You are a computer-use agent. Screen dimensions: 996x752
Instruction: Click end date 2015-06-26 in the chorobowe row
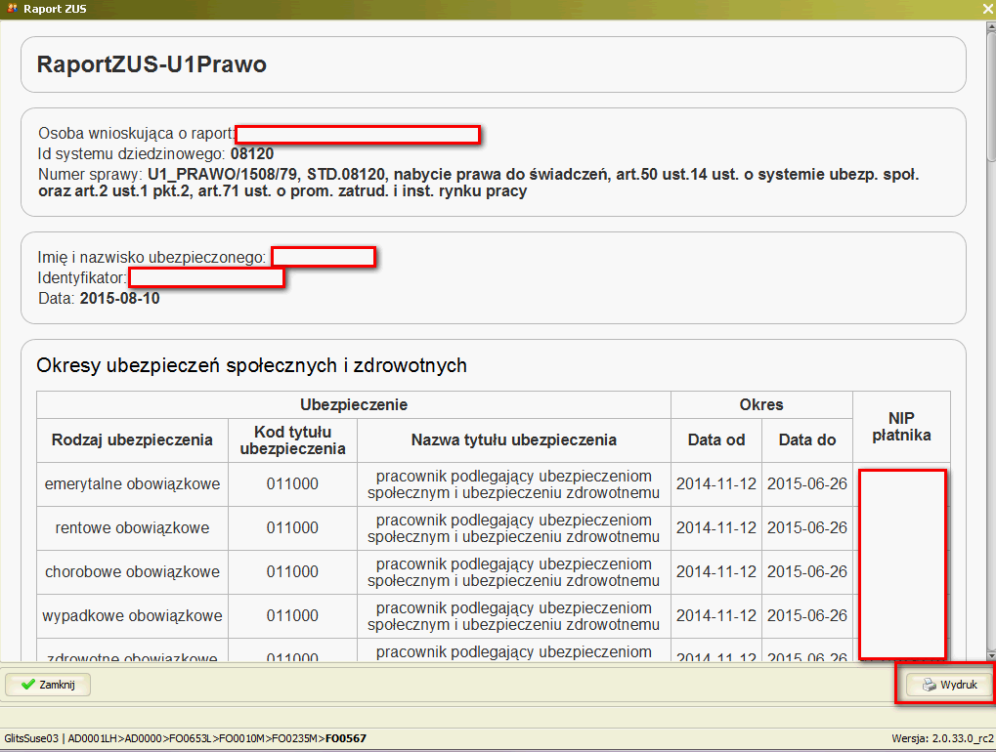point(807,571)
